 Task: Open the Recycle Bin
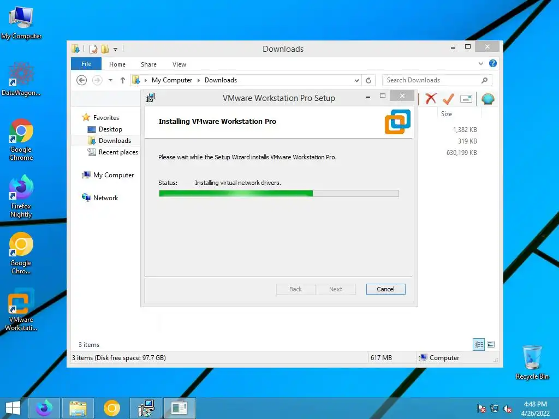coord(532,362)
